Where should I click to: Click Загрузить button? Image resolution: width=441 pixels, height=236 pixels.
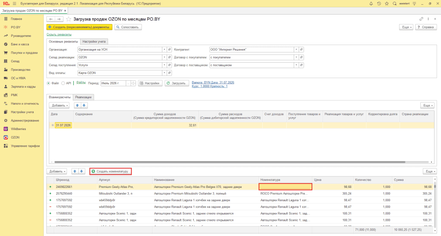(176, 83)
